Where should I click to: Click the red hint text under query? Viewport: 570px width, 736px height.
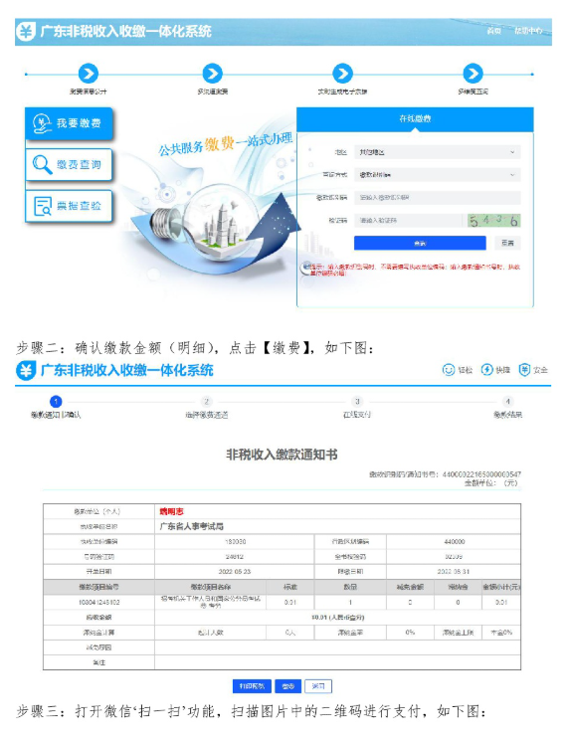415,270
